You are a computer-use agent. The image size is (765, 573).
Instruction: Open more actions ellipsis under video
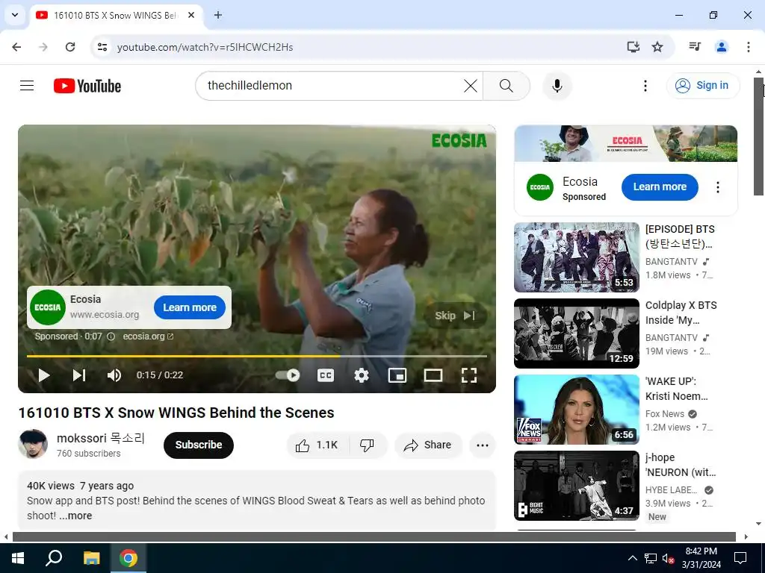click(483, 445)
